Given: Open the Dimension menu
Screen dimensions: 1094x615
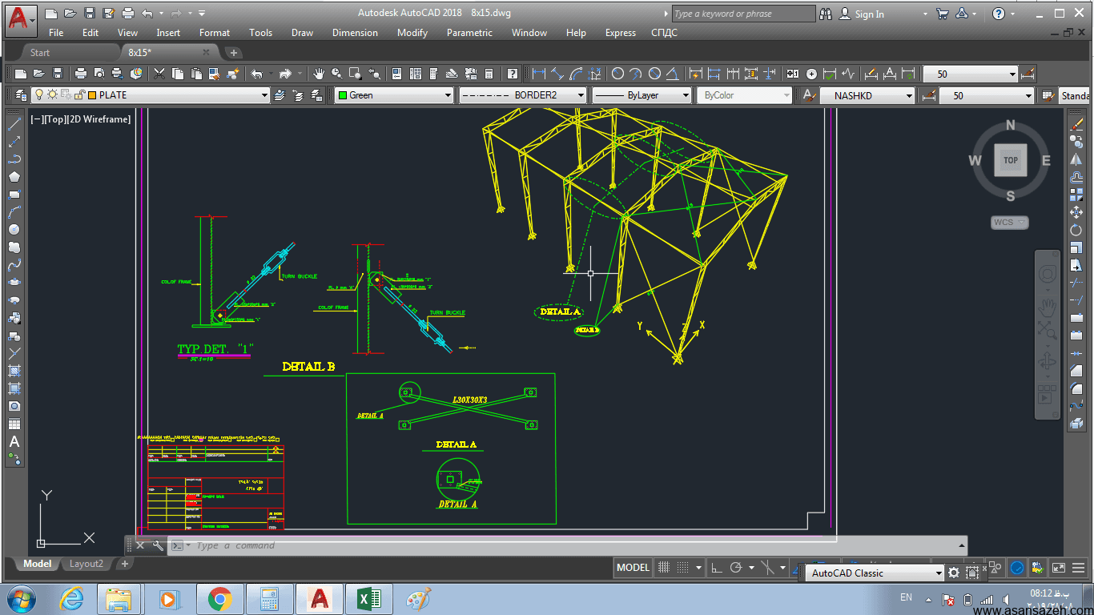Looking at the screenshot, I should click(x=355, y=33).
